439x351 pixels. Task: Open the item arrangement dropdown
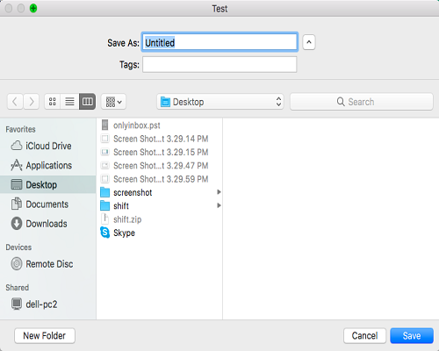point(113,102)
